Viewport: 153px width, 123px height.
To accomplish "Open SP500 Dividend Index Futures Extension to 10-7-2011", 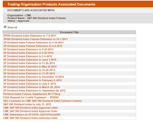I will [x=36, y=39].
